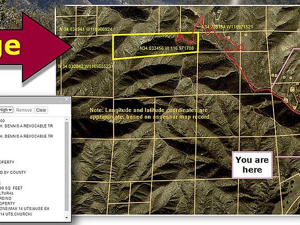The image size is (300, 225).
Task: Click the N34.033456 W116.971708 coordinate label
Action: tap(167, 48)
